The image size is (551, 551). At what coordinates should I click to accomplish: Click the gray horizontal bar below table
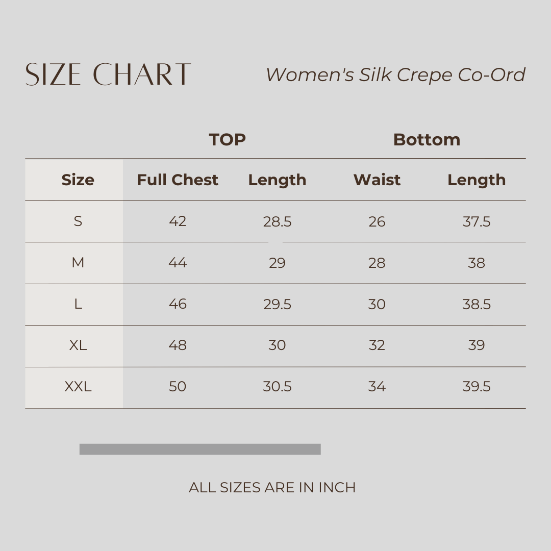200,449
